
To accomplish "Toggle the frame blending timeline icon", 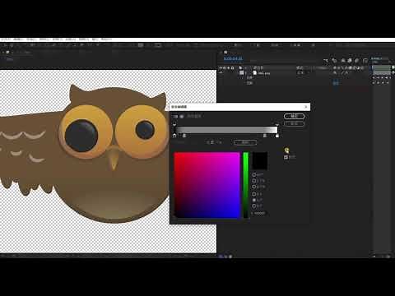I will (x=350, y=60).
